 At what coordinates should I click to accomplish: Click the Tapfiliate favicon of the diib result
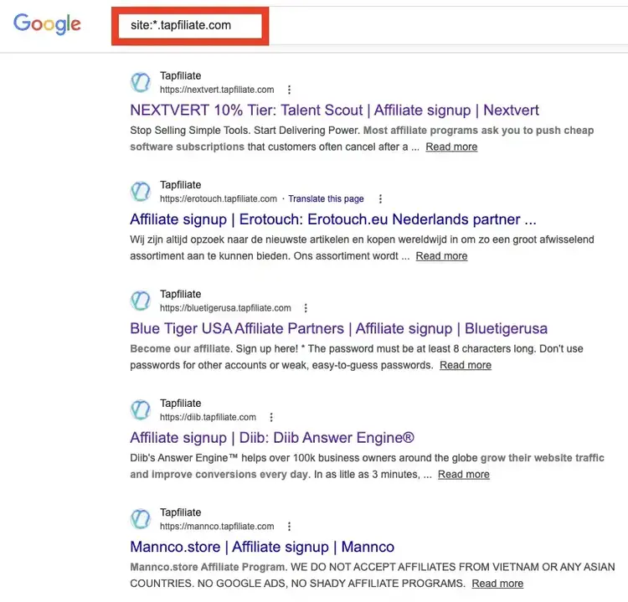tap(141, 409)
